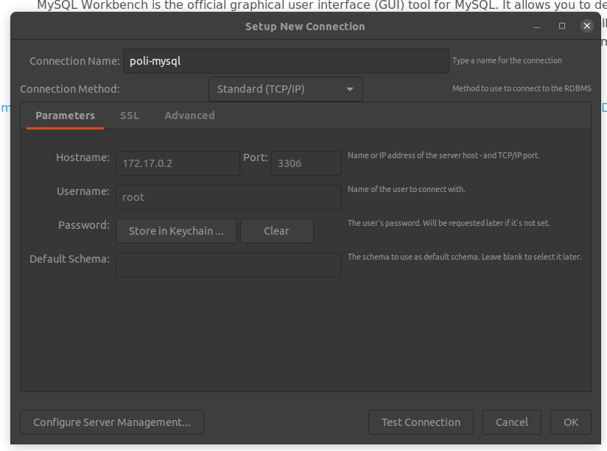Screen dimensions: 607x451
Task: Click the Port number field
Action: coord(306,163)
